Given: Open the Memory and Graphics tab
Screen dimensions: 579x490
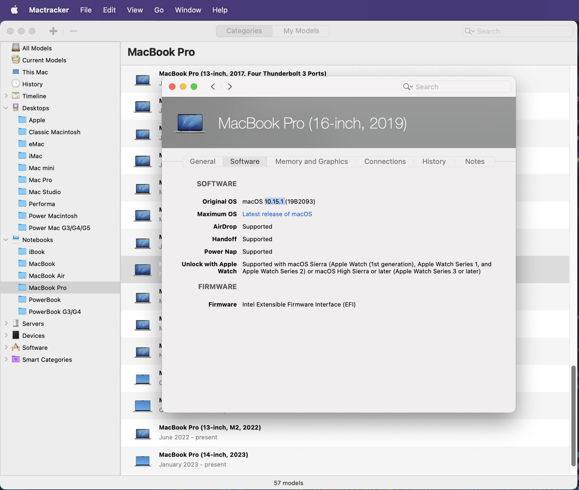Looking at the screenshot, I should pos(311,161).
